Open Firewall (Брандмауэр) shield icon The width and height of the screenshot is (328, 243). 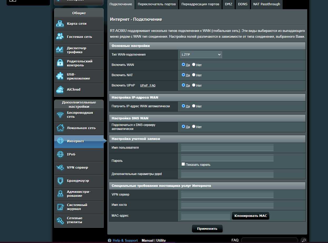pyautogui.click(x=60, y=181)
